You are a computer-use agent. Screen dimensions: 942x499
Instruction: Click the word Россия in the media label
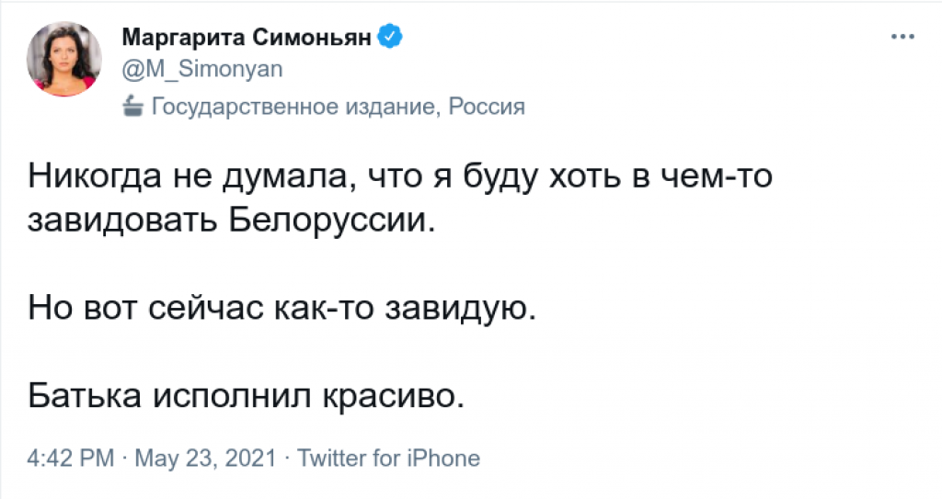coord(487,107)
